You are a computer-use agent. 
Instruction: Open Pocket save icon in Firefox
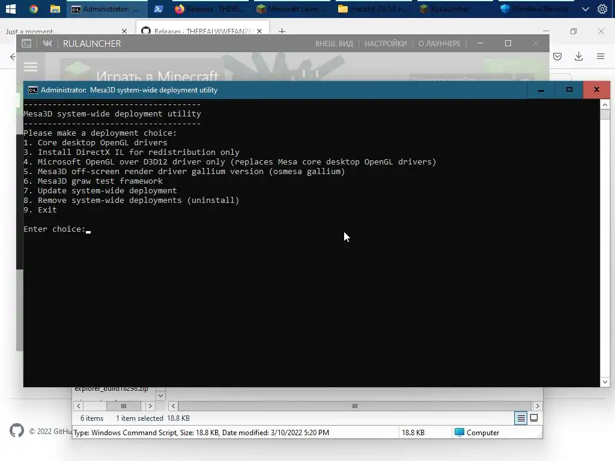pos(557,56)
